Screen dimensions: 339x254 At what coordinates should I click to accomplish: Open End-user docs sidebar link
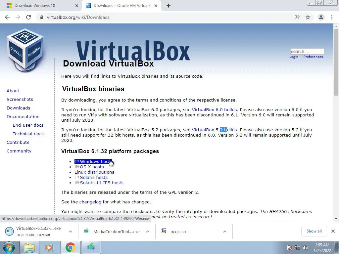click(28, 125)
